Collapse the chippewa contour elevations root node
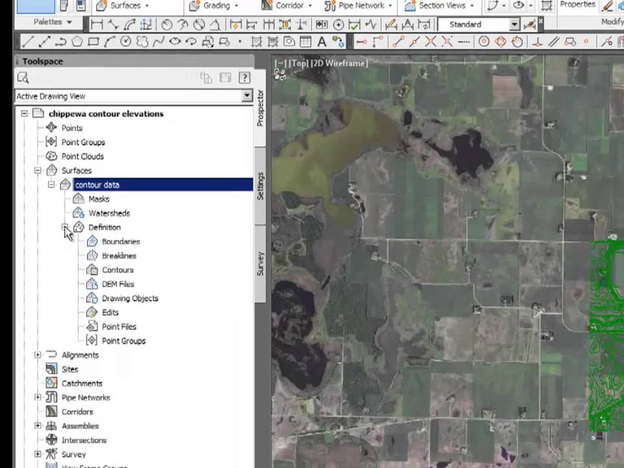 [24, 114]
